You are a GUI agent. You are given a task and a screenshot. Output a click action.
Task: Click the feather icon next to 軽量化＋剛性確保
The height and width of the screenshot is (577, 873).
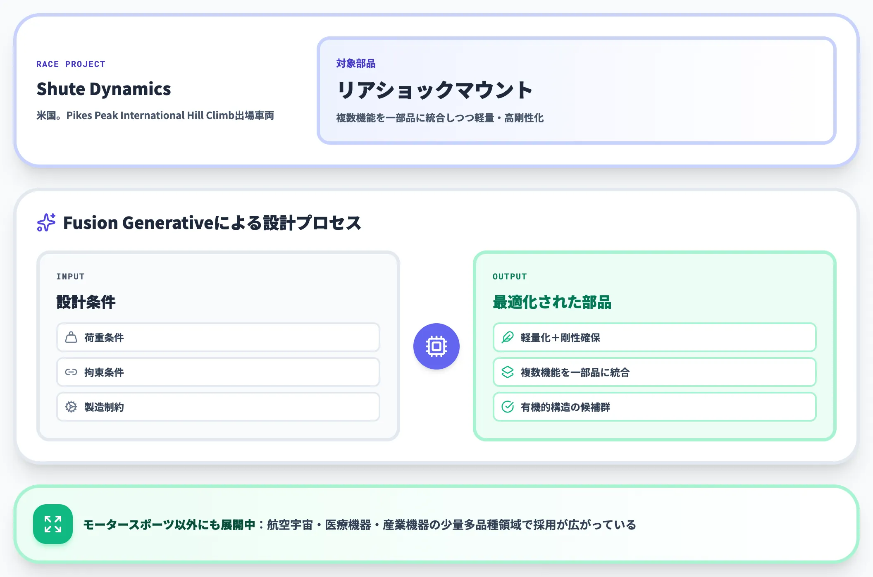coord(508,337)
